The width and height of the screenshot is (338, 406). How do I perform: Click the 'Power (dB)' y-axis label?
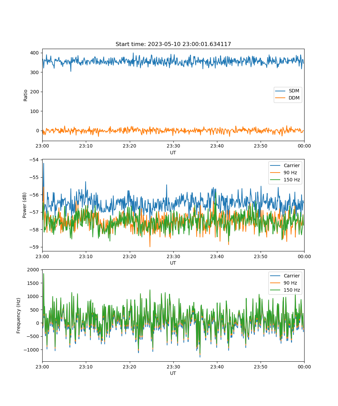tap(25, 205)
